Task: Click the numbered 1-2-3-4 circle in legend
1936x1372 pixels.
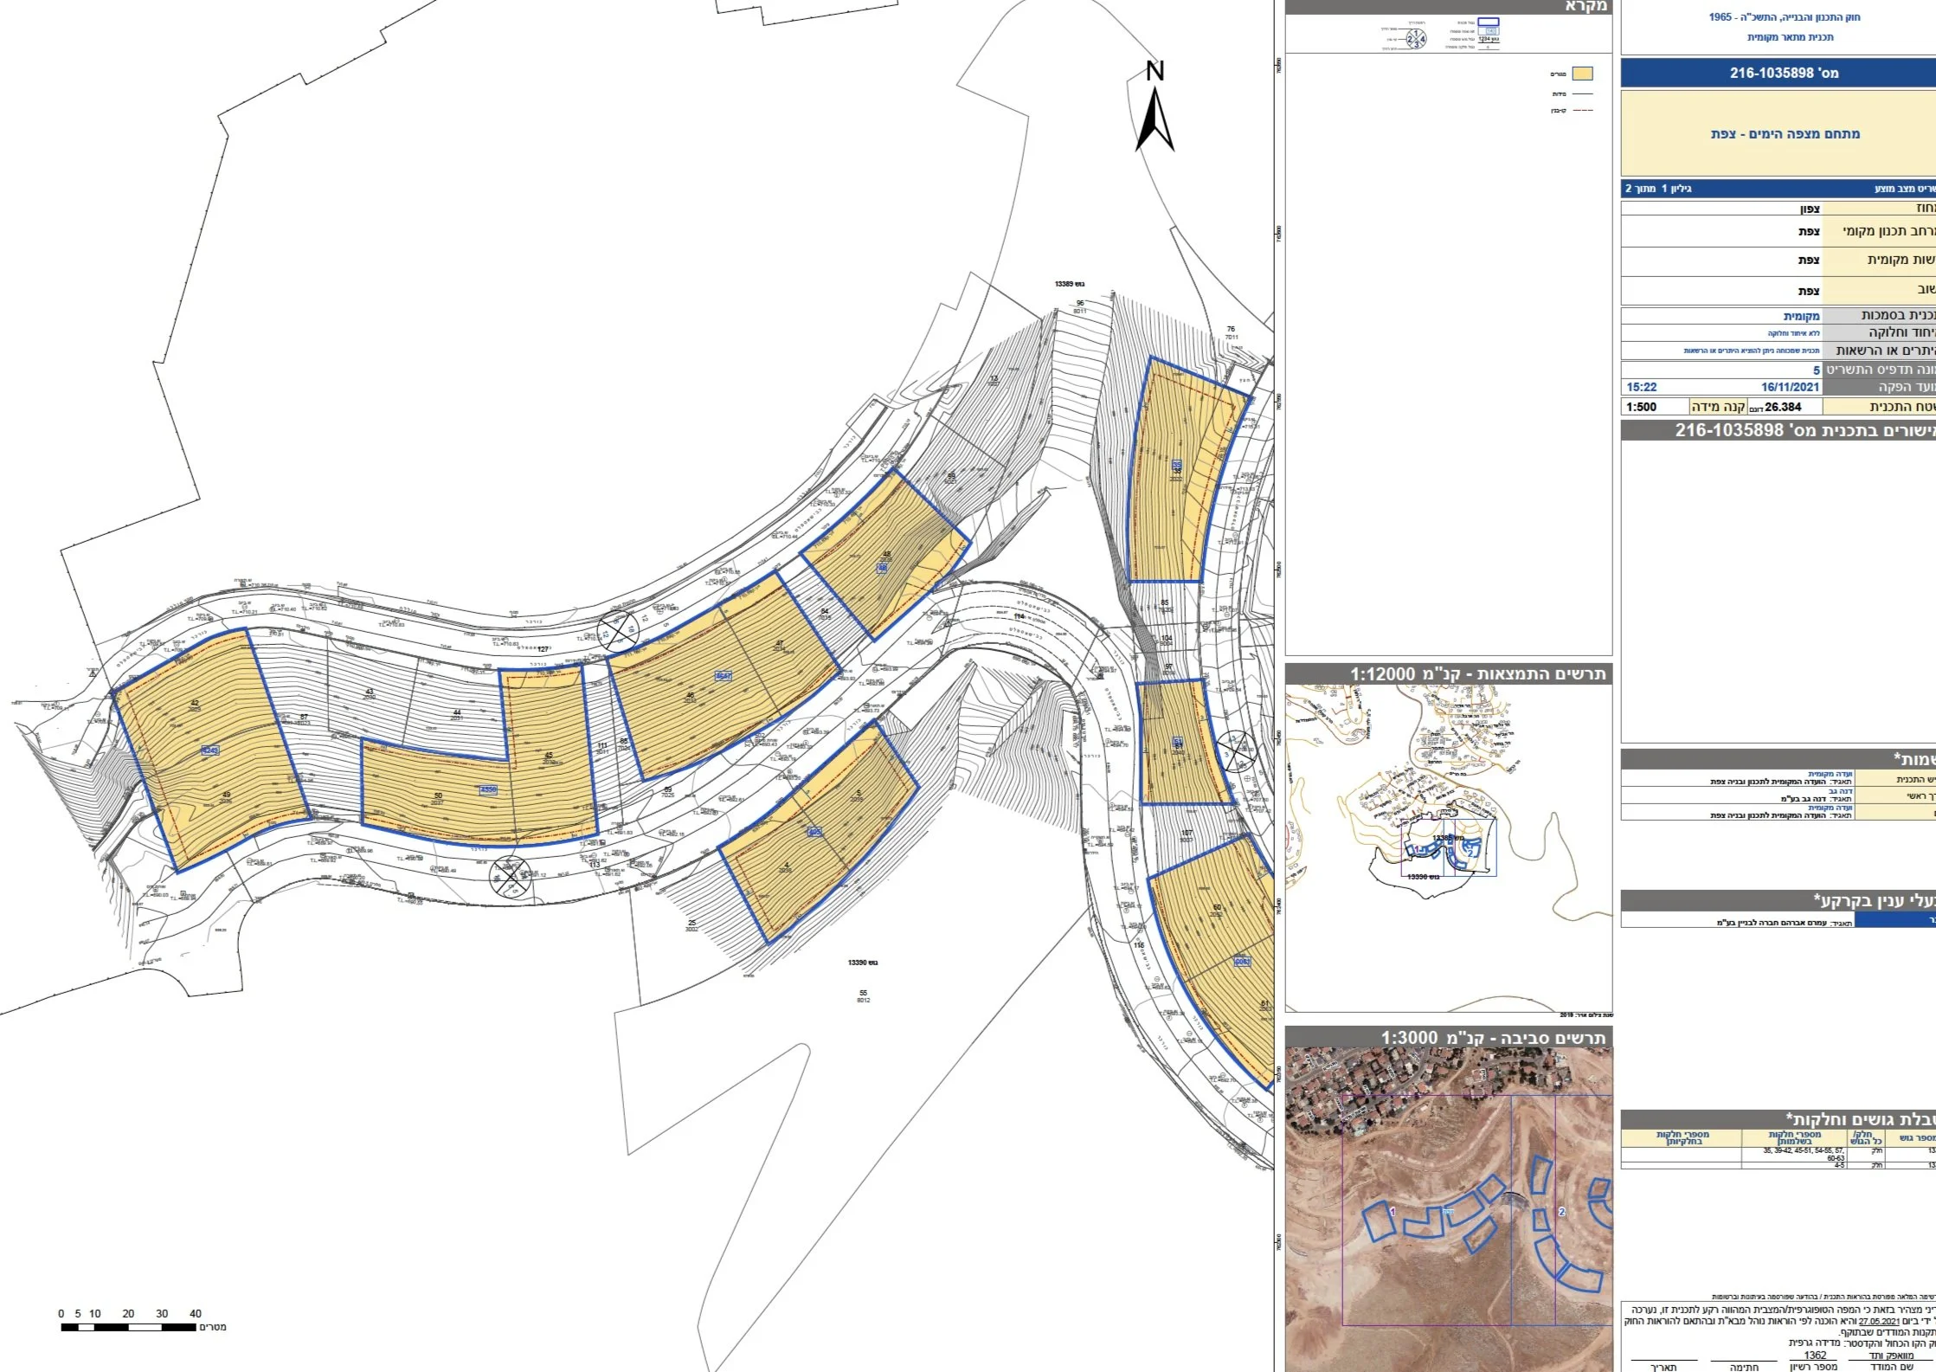Action: [1416, 39]
